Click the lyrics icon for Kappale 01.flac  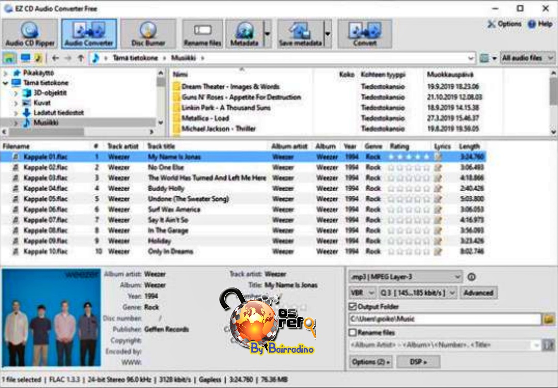pyautogui.click(x=439, y=157)
